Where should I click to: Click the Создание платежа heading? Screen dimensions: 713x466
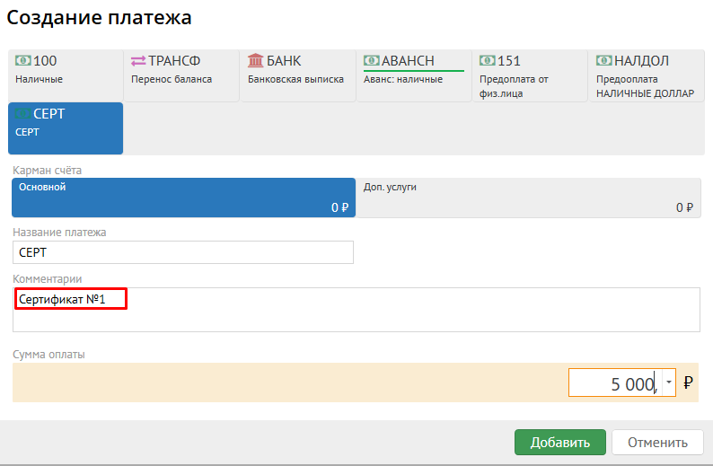coord(99,17)
